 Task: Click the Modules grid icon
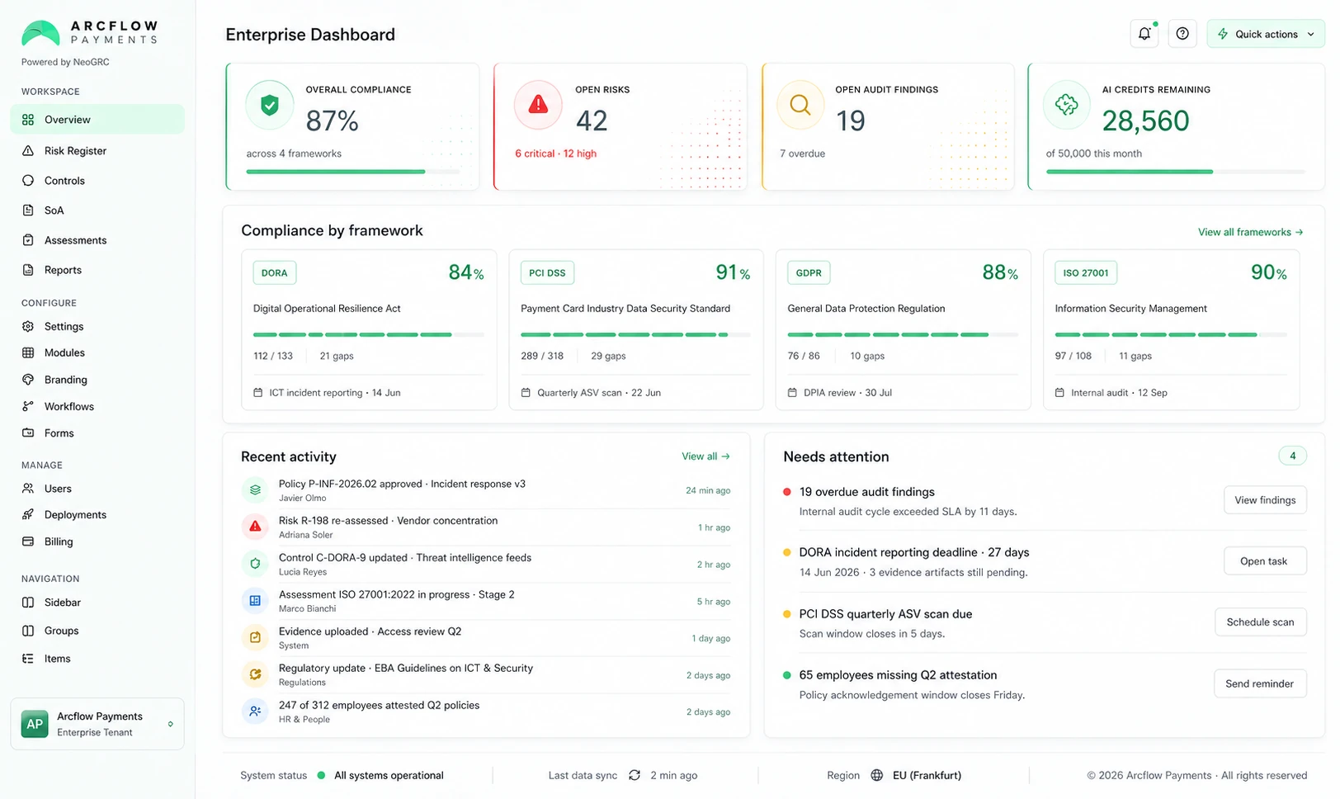(x=28, y=352)
